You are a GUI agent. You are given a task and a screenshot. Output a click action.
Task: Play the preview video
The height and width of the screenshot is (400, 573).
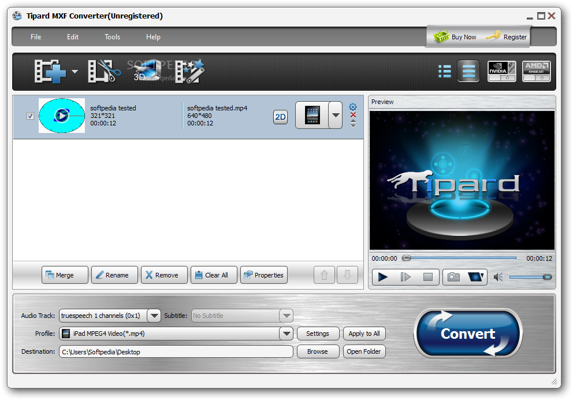pyautogui.click(x=382, y=277)
